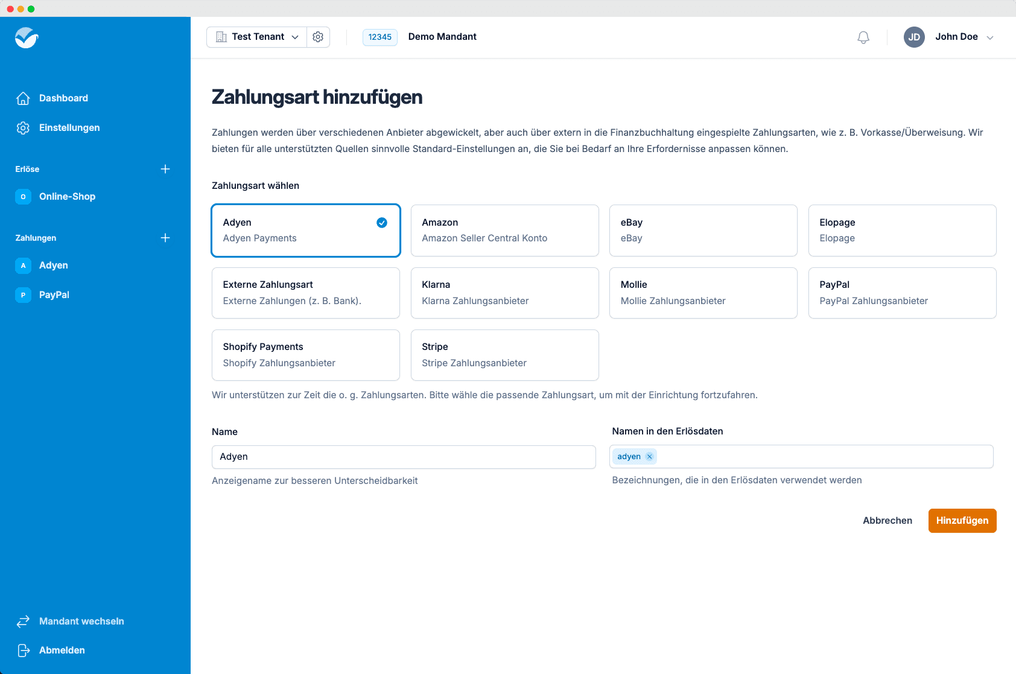Image resolution: width=1016 pixels, height=674 pixels.
Task: Select the Shopify Payments card
Action: pyautogui.click(x=306, y=355)
